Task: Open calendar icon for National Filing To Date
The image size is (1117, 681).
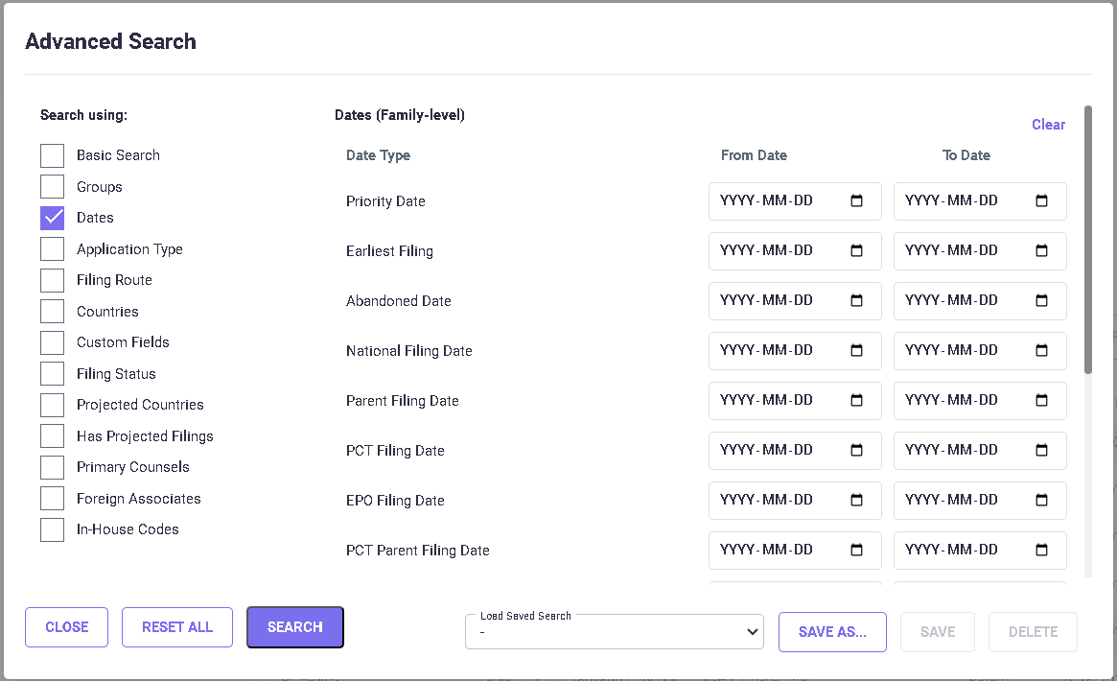Action: [1041, 351]
